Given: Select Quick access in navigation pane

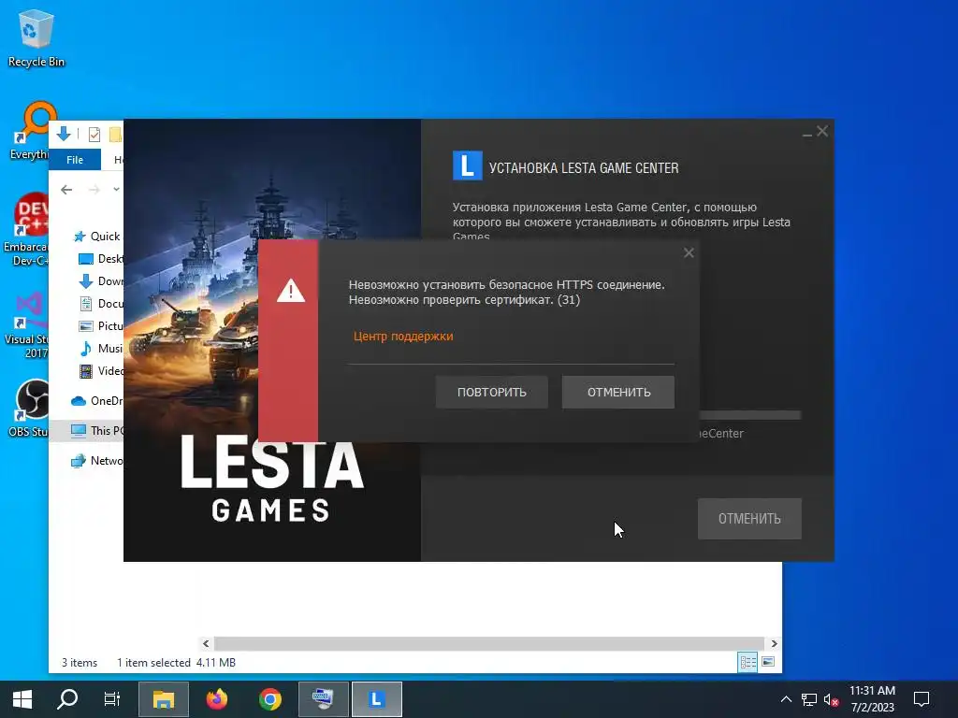Looking at the screenshot, I should 97,237.
